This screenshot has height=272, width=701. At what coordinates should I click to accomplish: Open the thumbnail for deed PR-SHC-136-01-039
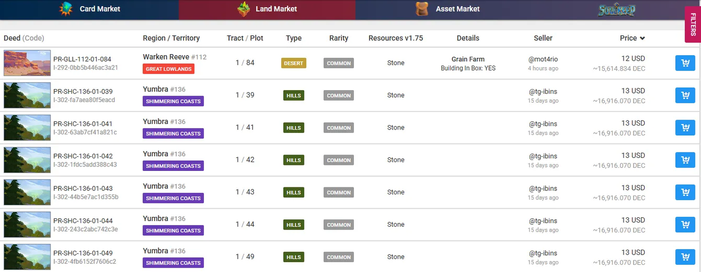click(x=27, y=95)
